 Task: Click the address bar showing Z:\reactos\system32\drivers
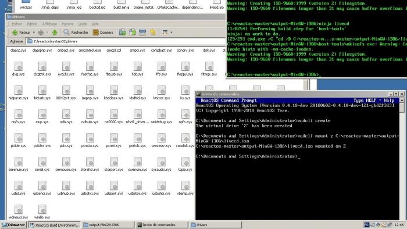(126, 41)
